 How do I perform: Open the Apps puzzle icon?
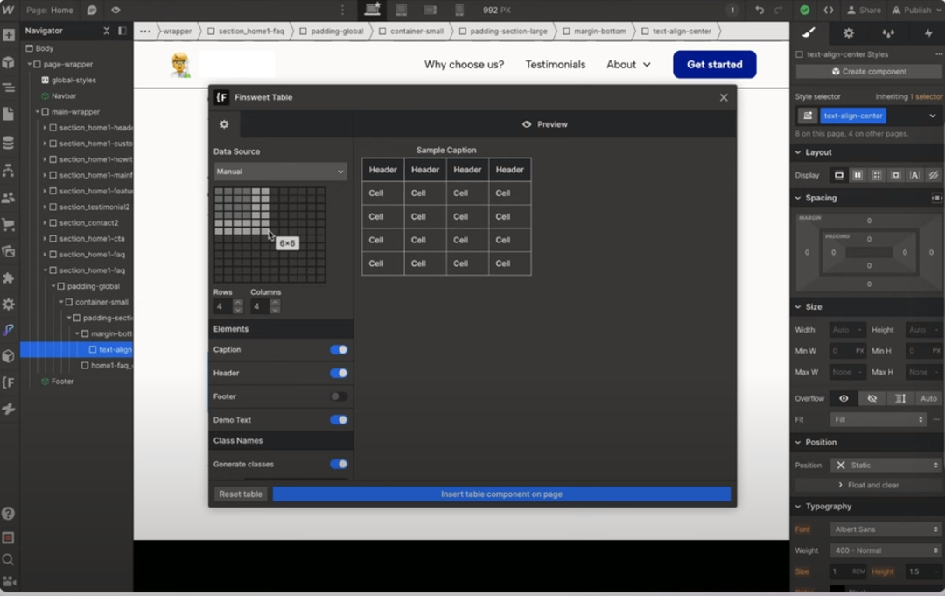9,277
